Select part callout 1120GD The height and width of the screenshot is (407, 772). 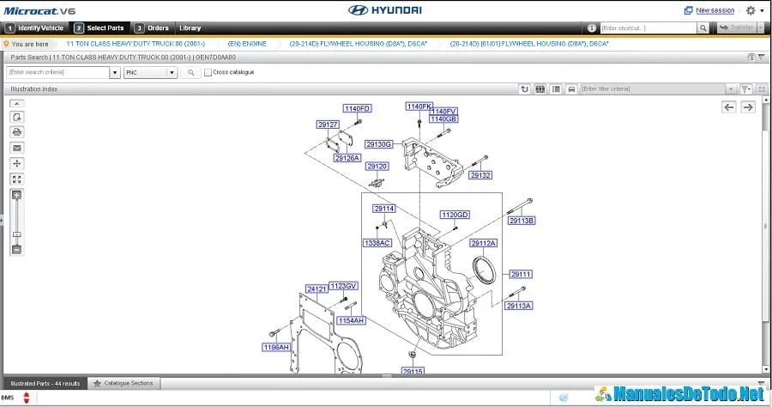[455, 215]
